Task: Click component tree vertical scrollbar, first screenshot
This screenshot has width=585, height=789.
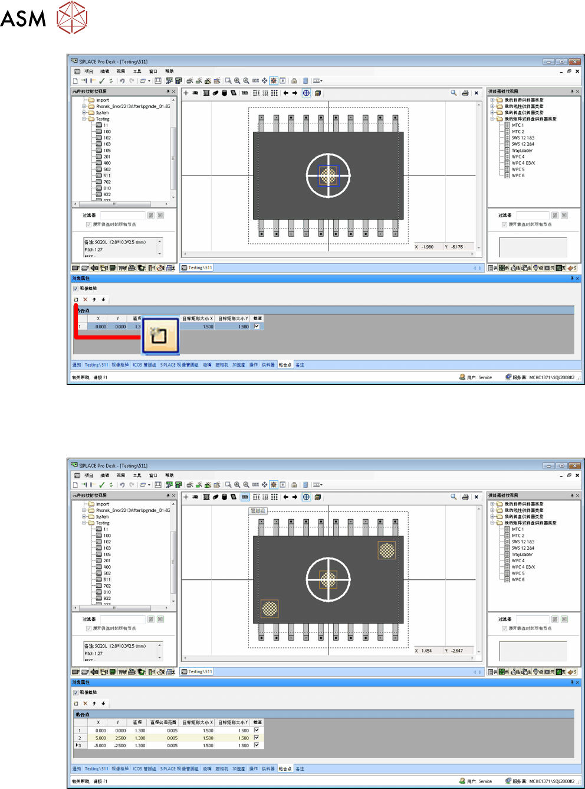Action: pyautogui.click(x=173, y=149)
